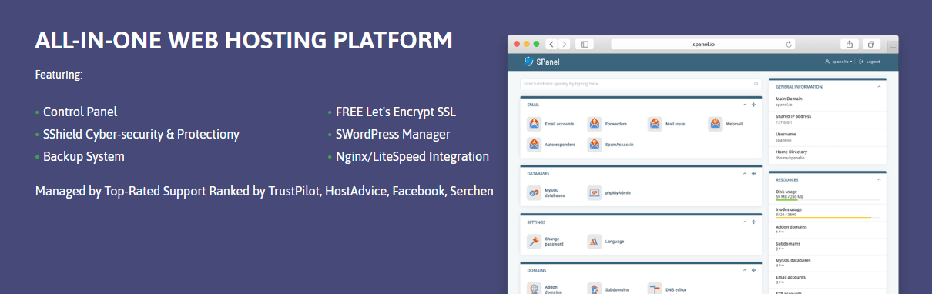Launch Webmail from the Email section
Viewport: 932px width, 294px height.
(x=725, y=124)
